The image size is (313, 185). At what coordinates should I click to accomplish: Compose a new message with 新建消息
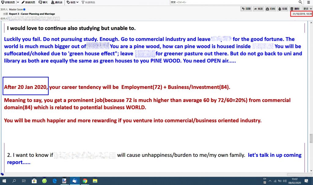pos(28,2)
